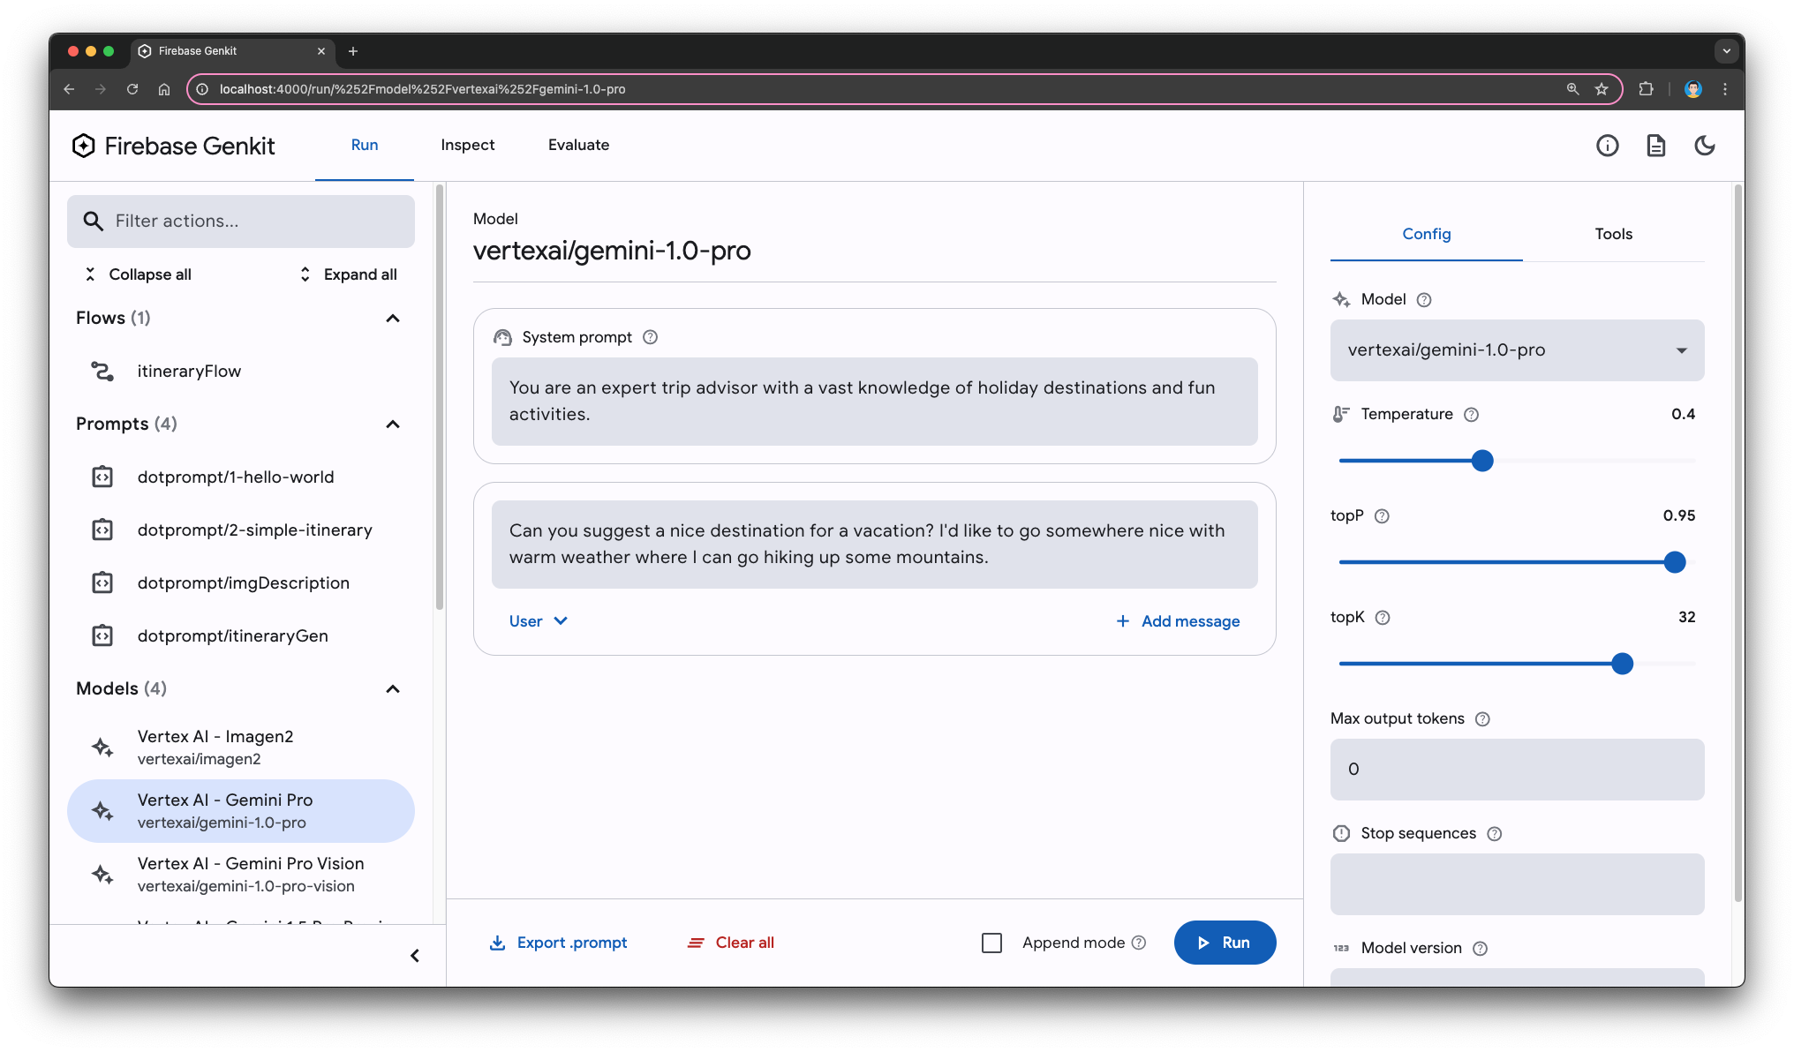Click Max output tokens input field
Image resolution: width=1794 pixels, height=1052 pixels.
1516,769
